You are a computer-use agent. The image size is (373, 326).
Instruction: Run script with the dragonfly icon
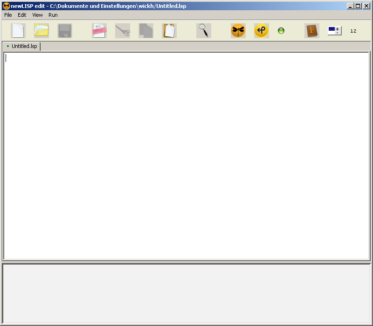point(238,31)
